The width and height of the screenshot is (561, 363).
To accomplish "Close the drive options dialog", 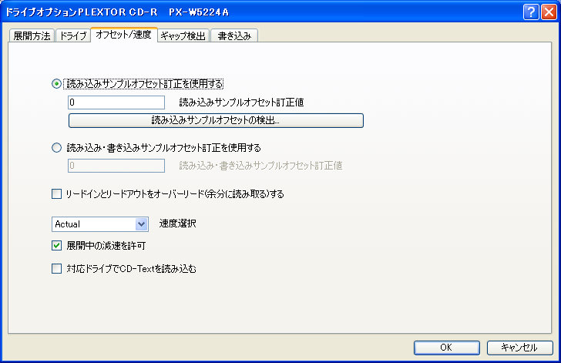I will click(x=548, y=12).
